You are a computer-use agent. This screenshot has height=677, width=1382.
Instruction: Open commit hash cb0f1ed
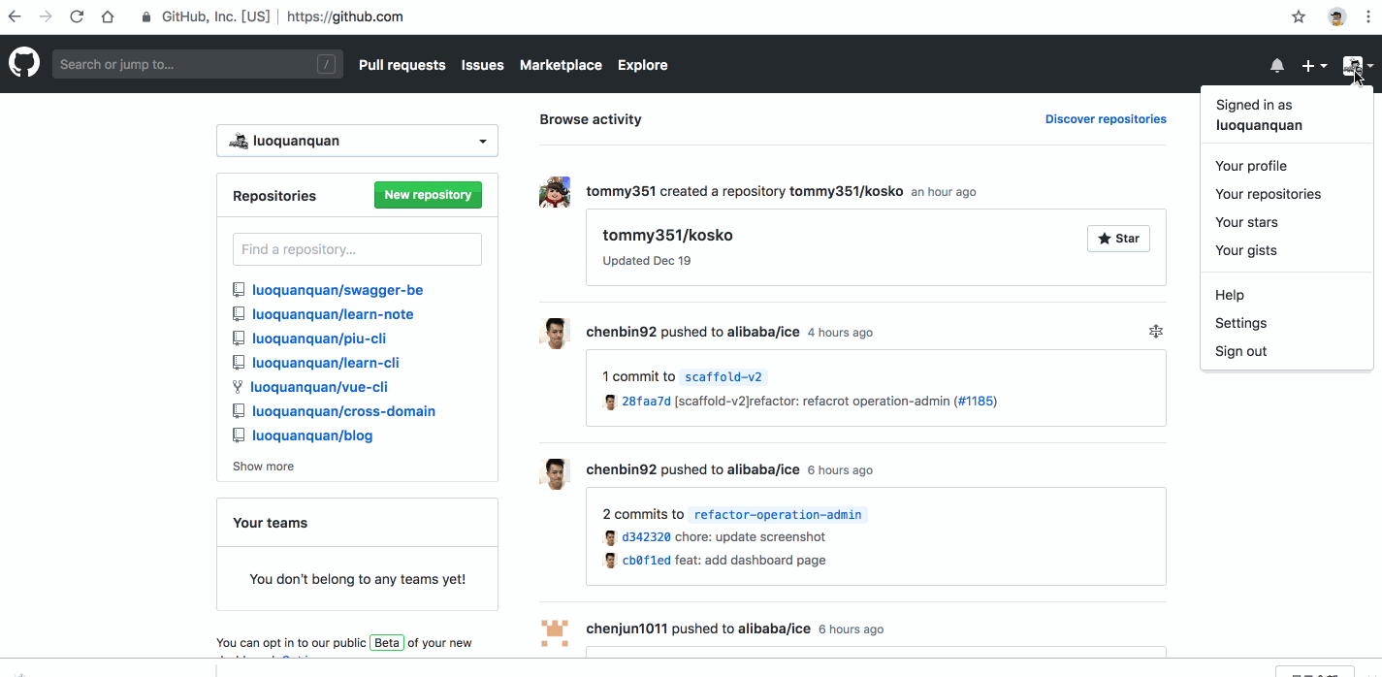point(646,561)
